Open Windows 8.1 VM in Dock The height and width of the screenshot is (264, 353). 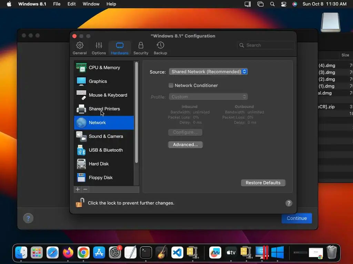tap(278, 253)
